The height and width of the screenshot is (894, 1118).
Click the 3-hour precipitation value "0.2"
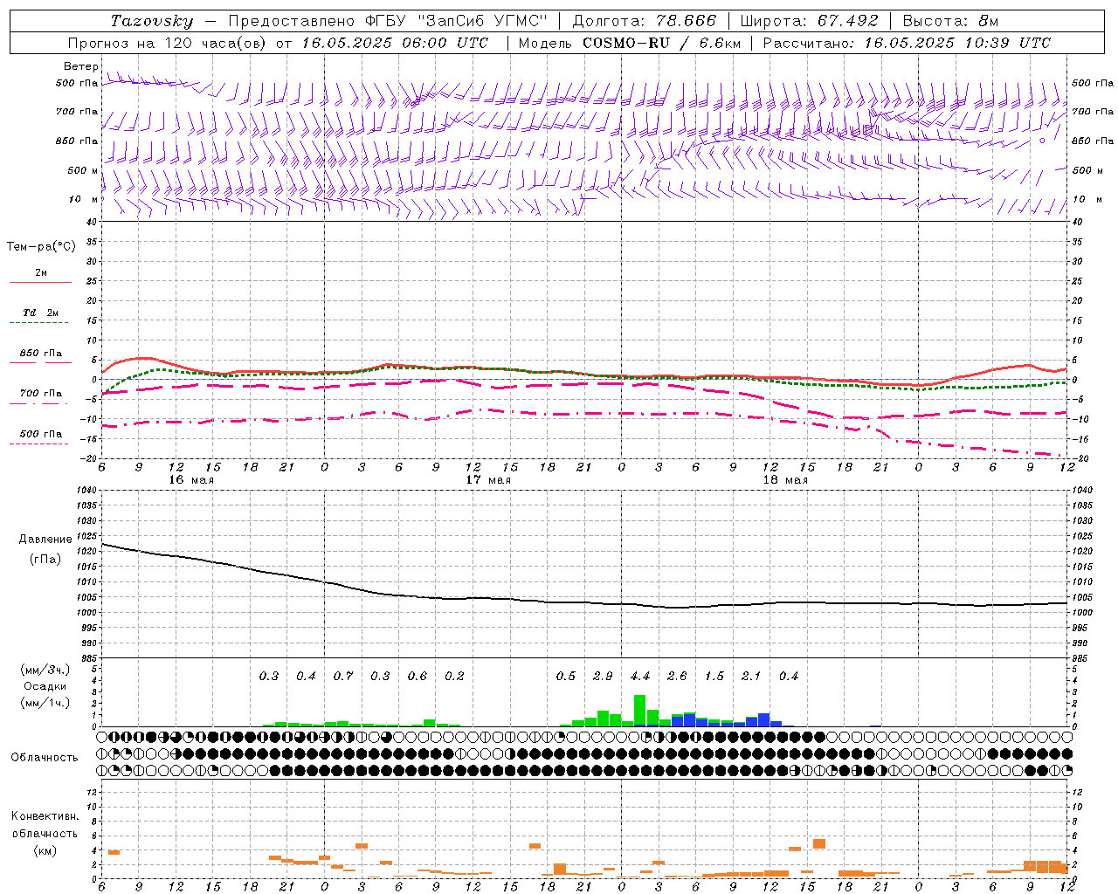[454, 676]
